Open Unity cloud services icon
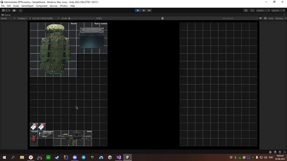Image resolution: width=287 pixels, height=161 pixels. 14,10
